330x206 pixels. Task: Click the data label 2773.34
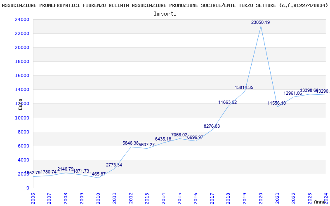[114, 165]
